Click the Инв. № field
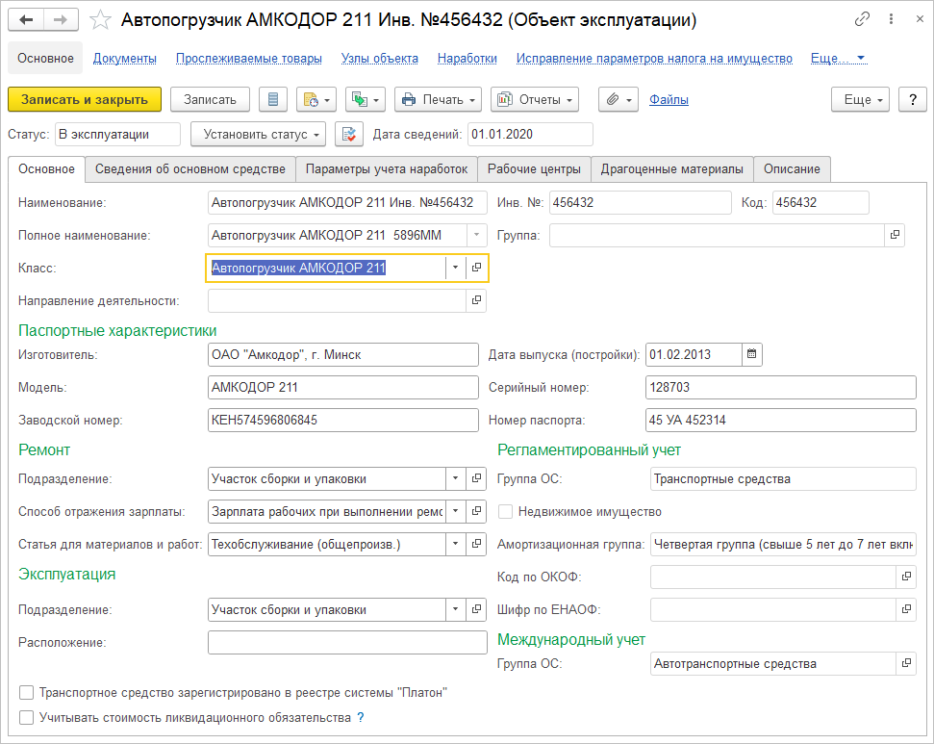The width and height of the screenshot is (934, 744). pos(640,203)
